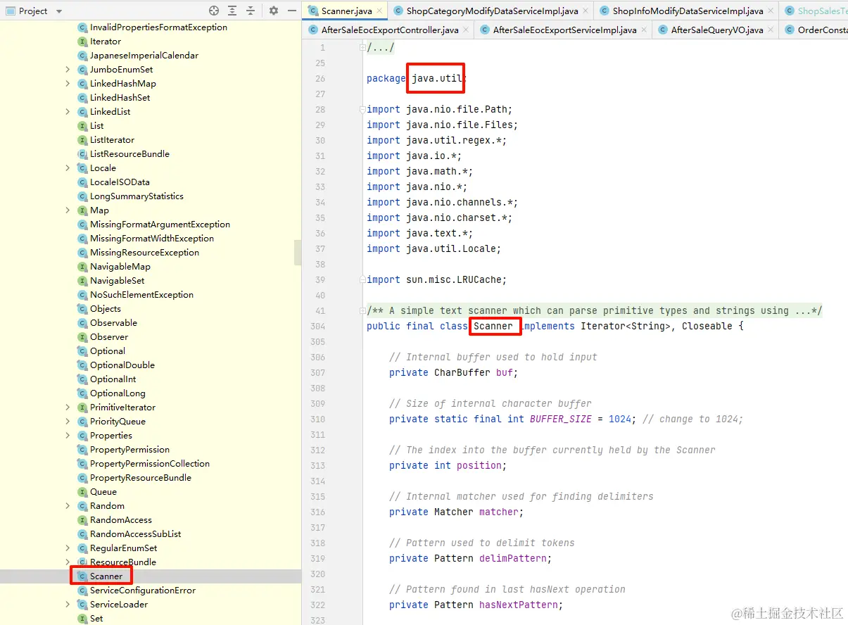Open the Project view dropdown
848x625 pixels.
point(58,11)
